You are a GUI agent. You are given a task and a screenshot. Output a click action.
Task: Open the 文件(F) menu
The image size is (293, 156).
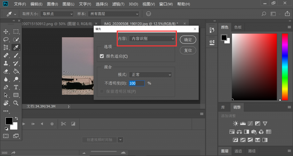pos(20,4)
